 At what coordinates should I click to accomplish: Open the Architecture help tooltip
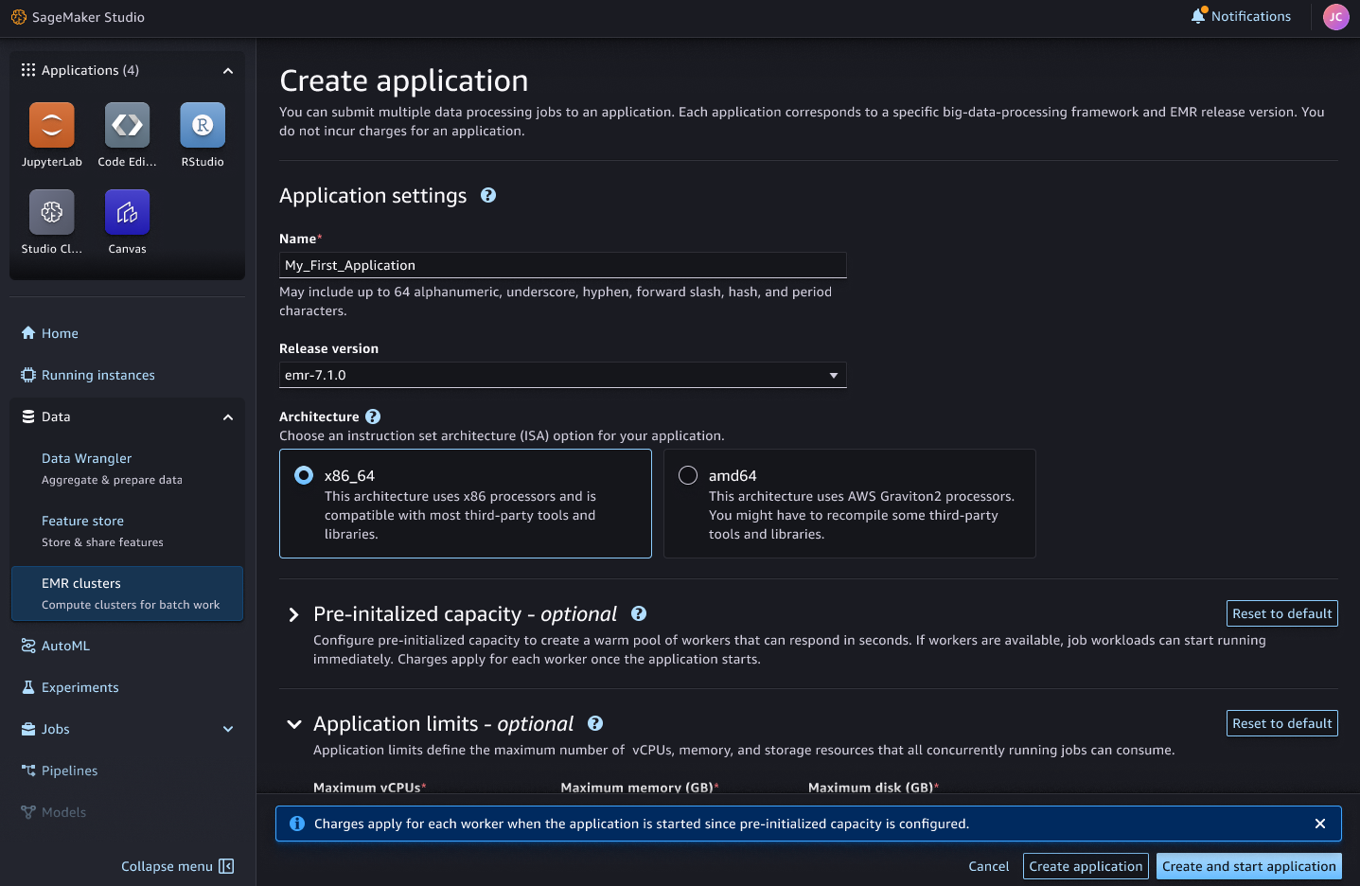(372, 416)
